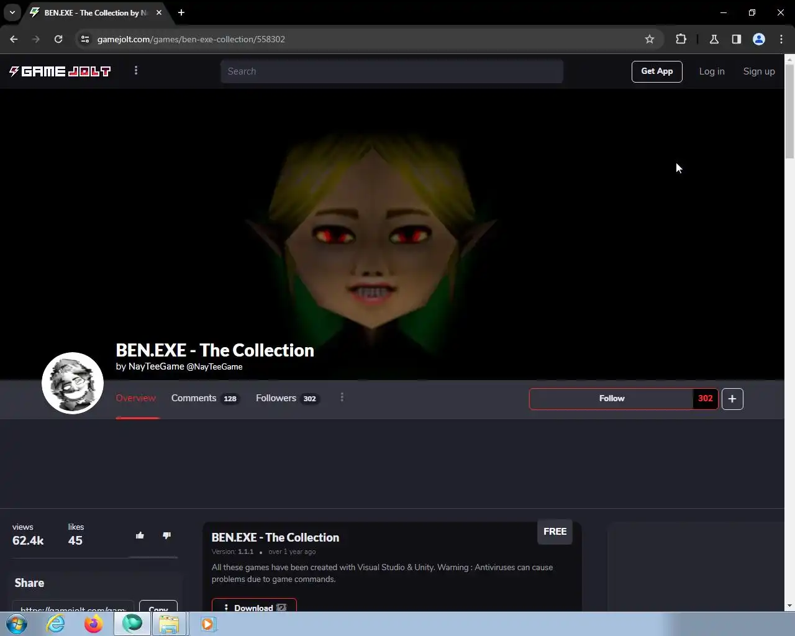Follow the game with the Follow button
Image resolution: width=795 pixels, height=636 pixels.
click(x=612, y=399)
